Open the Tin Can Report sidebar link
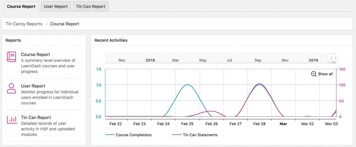Viewport: 356px width, 147px height. click(x=36, y=117)
